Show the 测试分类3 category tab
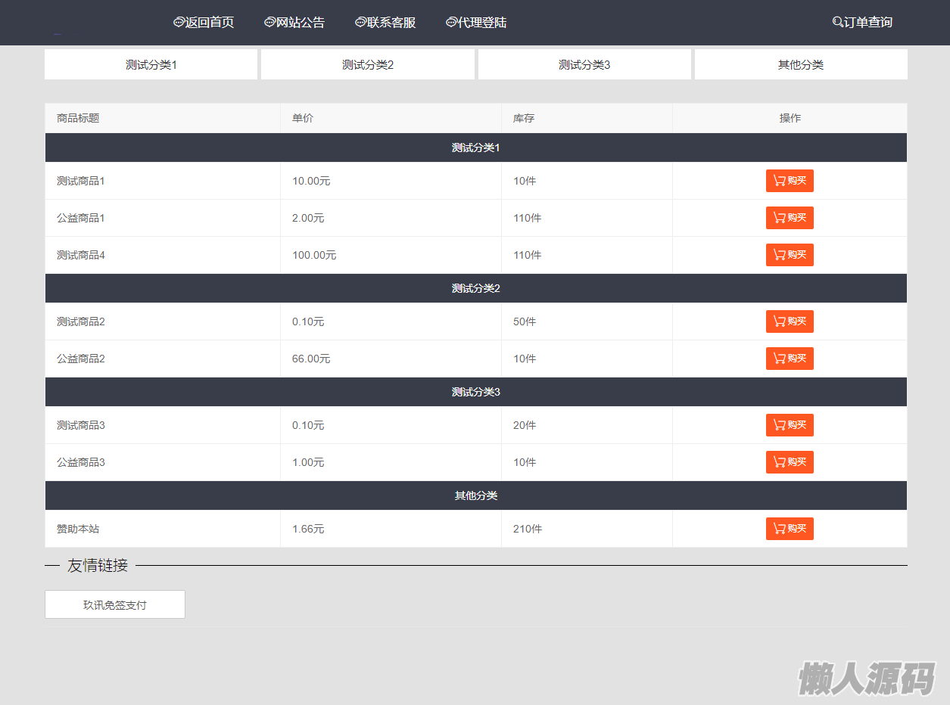Viewport: 950px width, 705px height. (584, 64)
